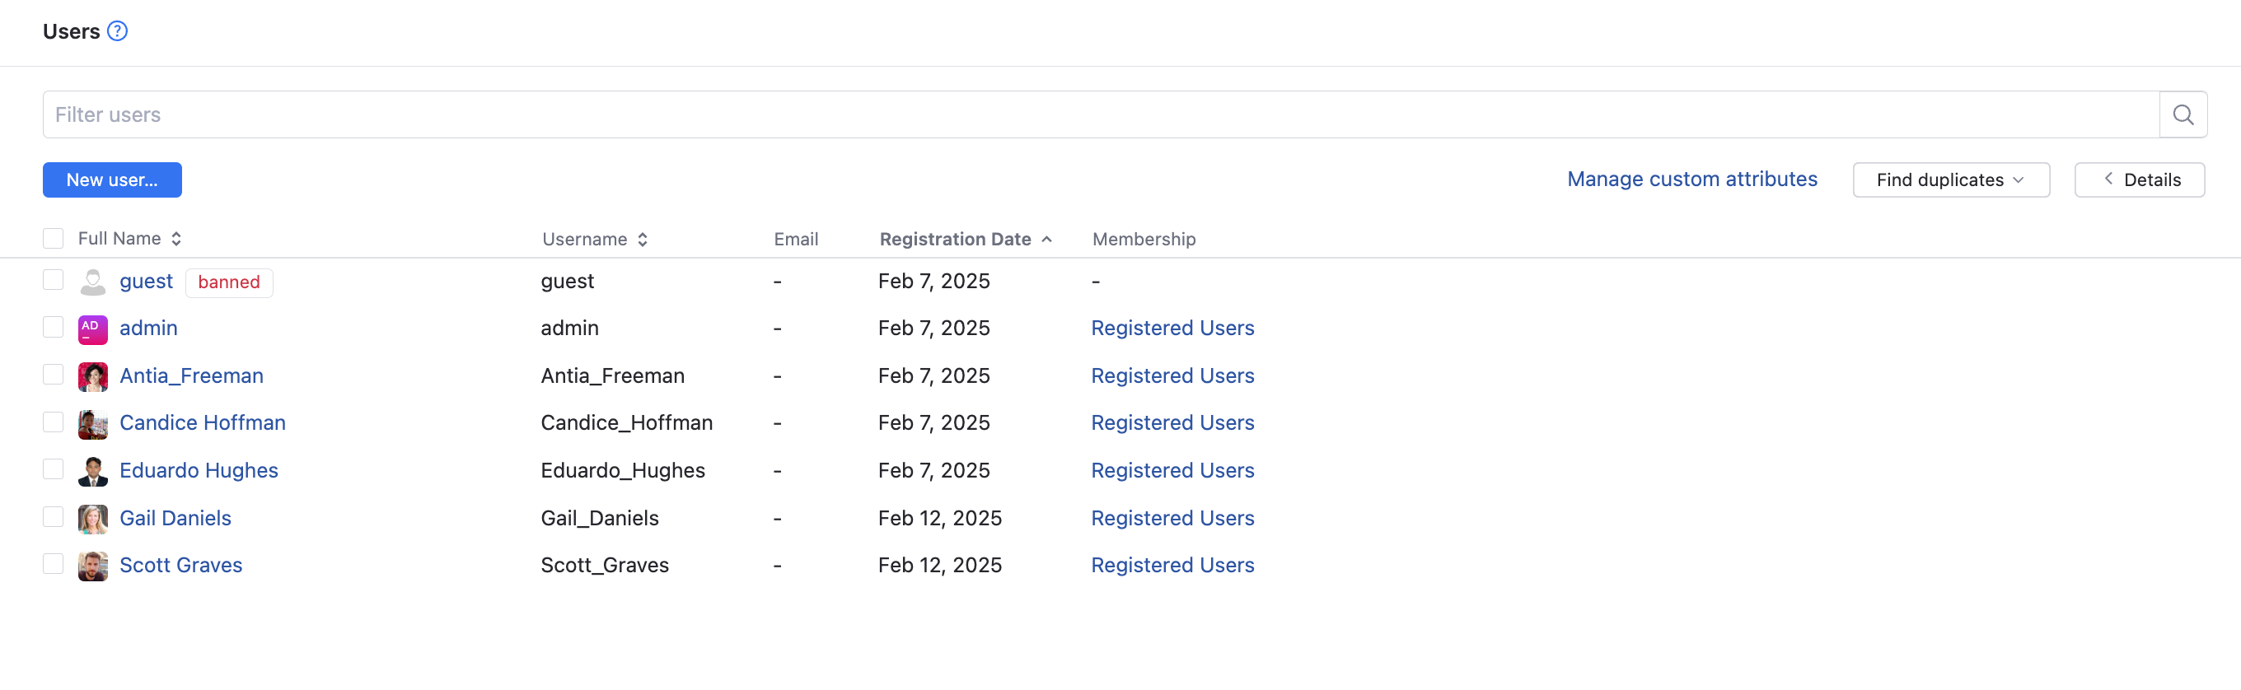Click Eduardo Hughes's avatar picture
The height and width of the screenshot is (690, 2241).
(x=93, y=471)
